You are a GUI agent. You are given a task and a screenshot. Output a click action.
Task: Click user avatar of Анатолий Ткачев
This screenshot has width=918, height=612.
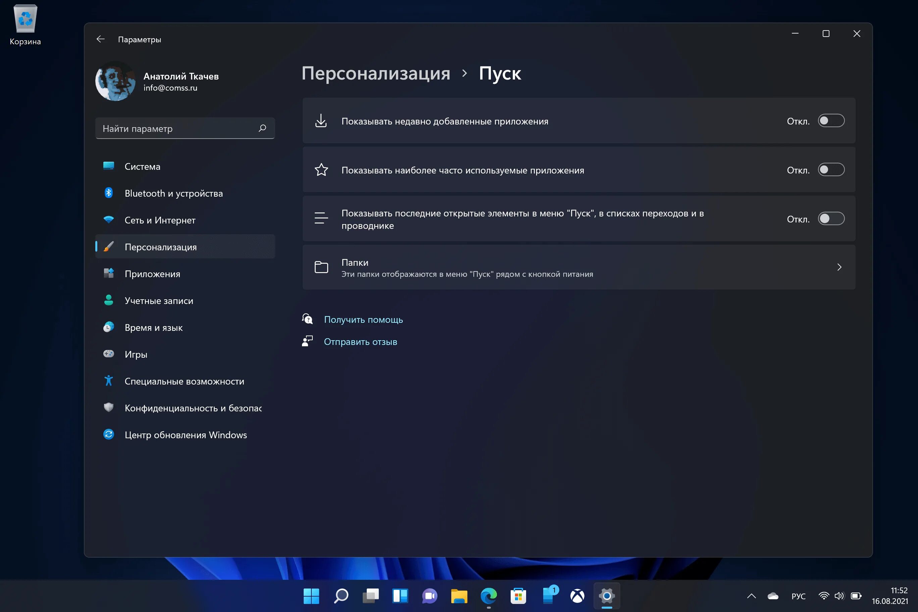[x=115, y=81]
